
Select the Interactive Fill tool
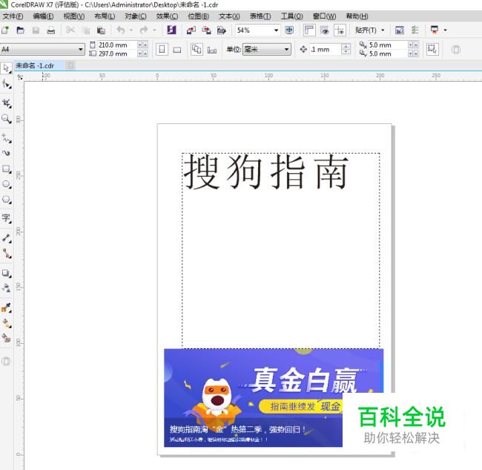pos(6,323)
